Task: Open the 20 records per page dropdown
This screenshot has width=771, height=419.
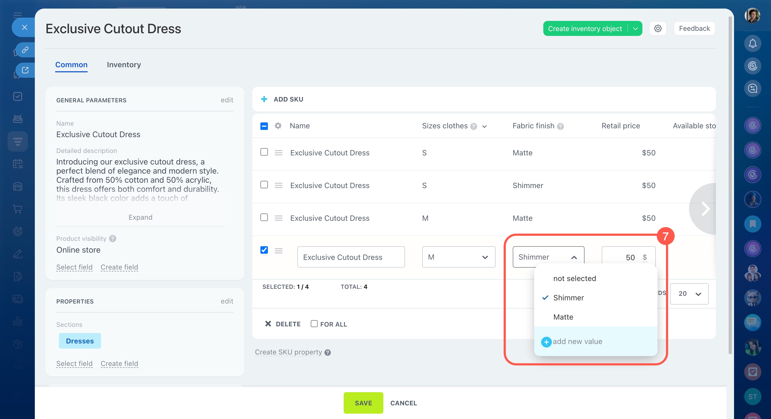Action: 689,294
